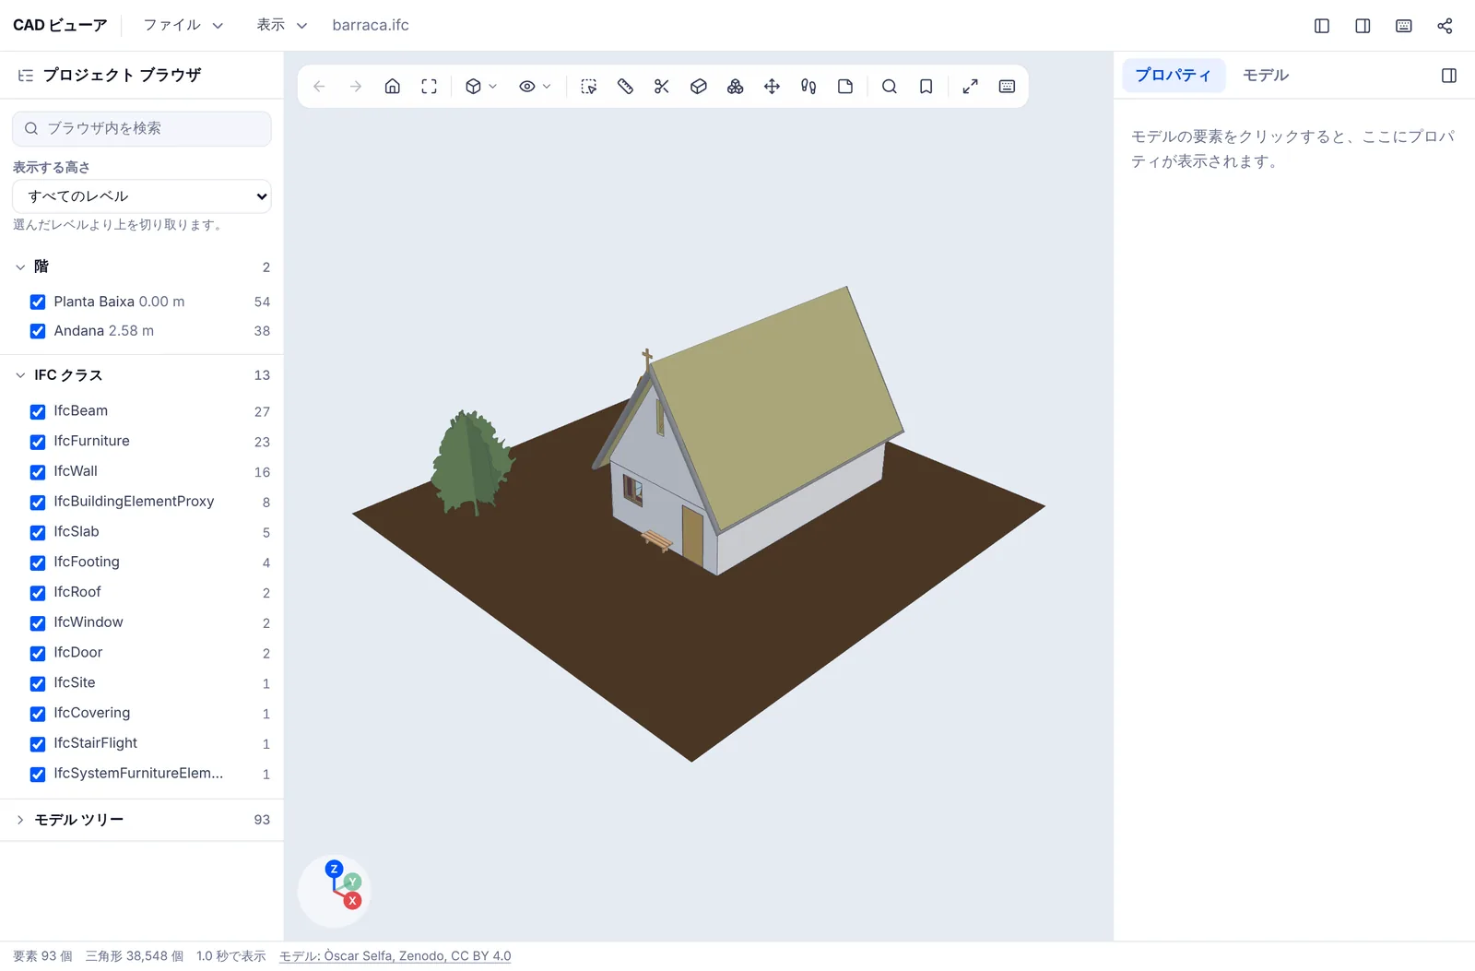
Task: Click the share icon at top right
Action: coord(1445,26)
